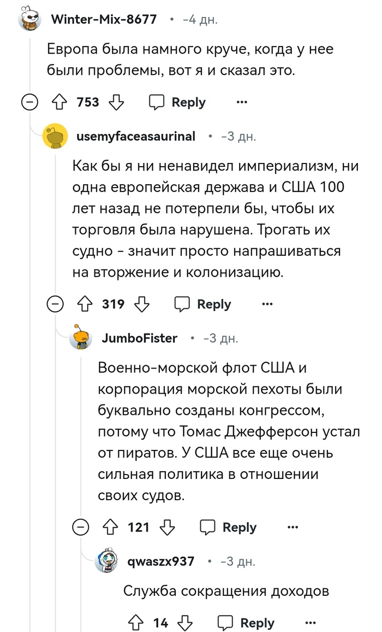Collapse Winter-Mix-8677's comment thread
This screenshot has width=382, height=632.
point(29,102)
